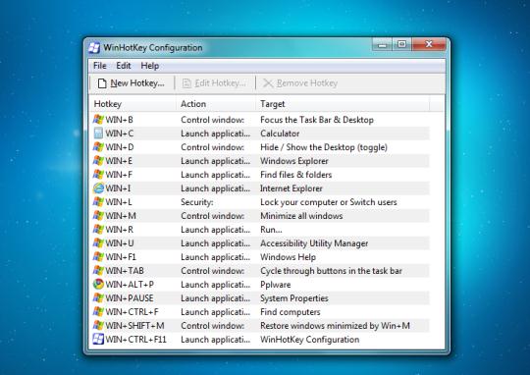This screenshot has width=530, height=375.
Task: Click the Windows flag icon beside WIN+U
Action: pyautogui.click(x=98, y=243)
